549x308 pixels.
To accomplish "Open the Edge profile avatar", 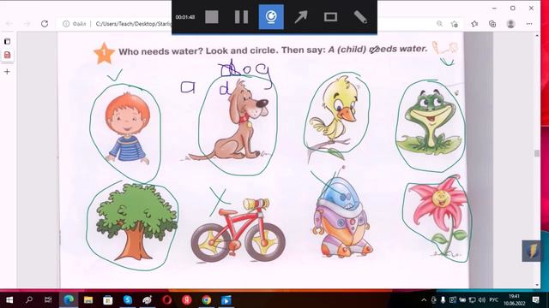I will (x=510, y=24).
